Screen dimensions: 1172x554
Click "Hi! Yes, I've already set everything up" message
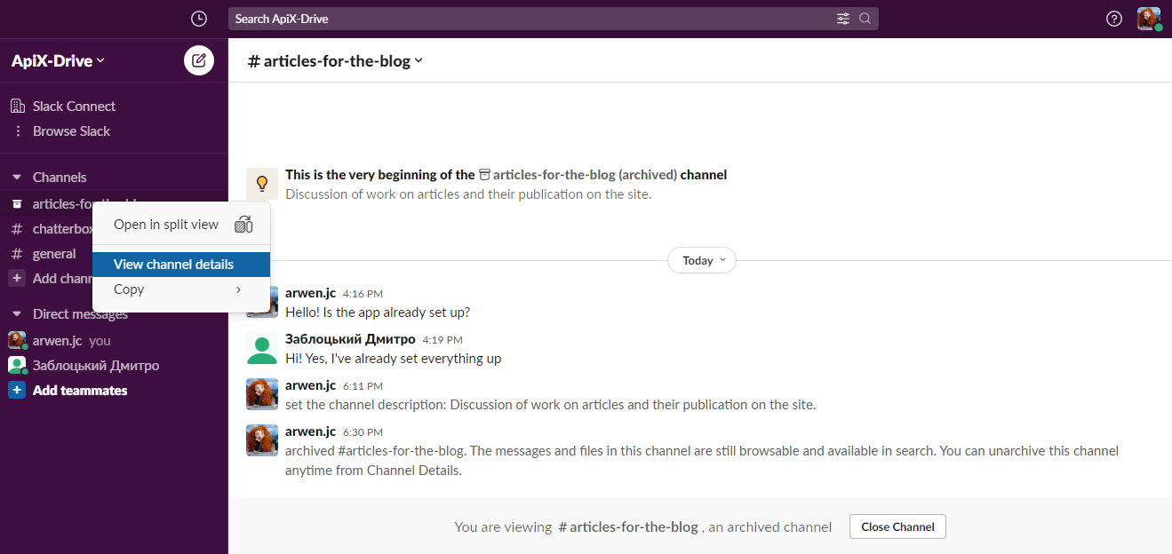[394, 359]
